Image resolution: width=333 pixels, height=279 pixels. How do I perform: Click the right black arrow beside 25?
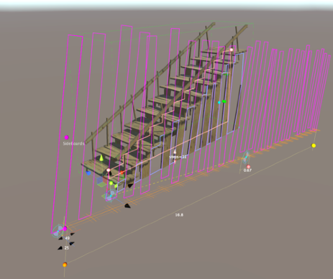[72, 244]
